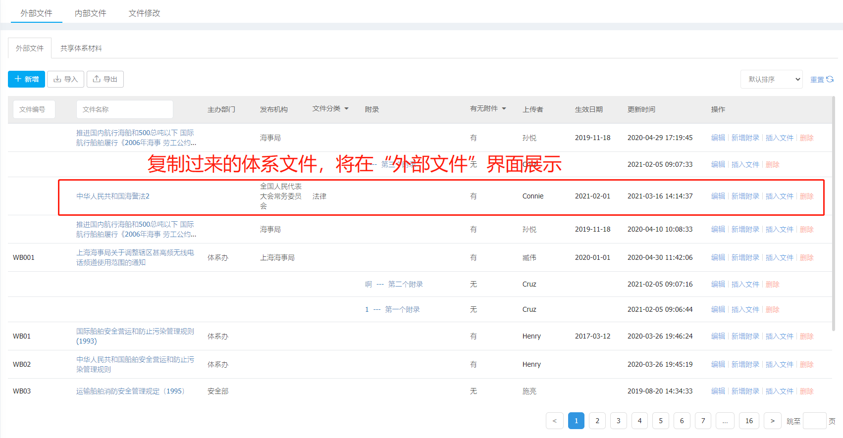Screen dimensions: 843x438
Task: Focus the 文件名称 search field
Action: 125,109
